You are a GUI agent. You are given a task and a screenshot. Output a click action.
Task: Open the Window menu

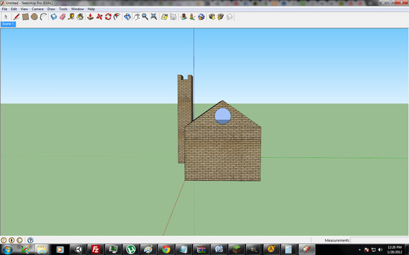click(78, 9)
